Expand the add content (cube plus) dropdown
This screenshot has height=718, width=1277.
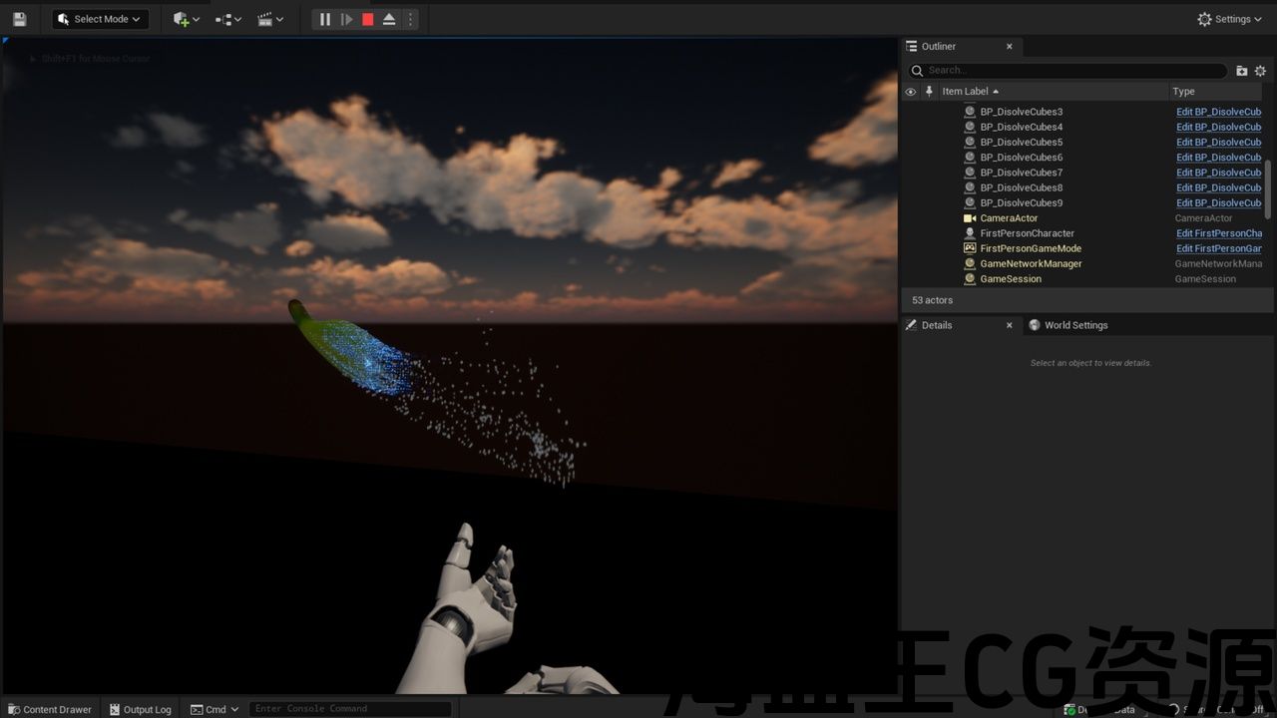(x=186, y=19)
